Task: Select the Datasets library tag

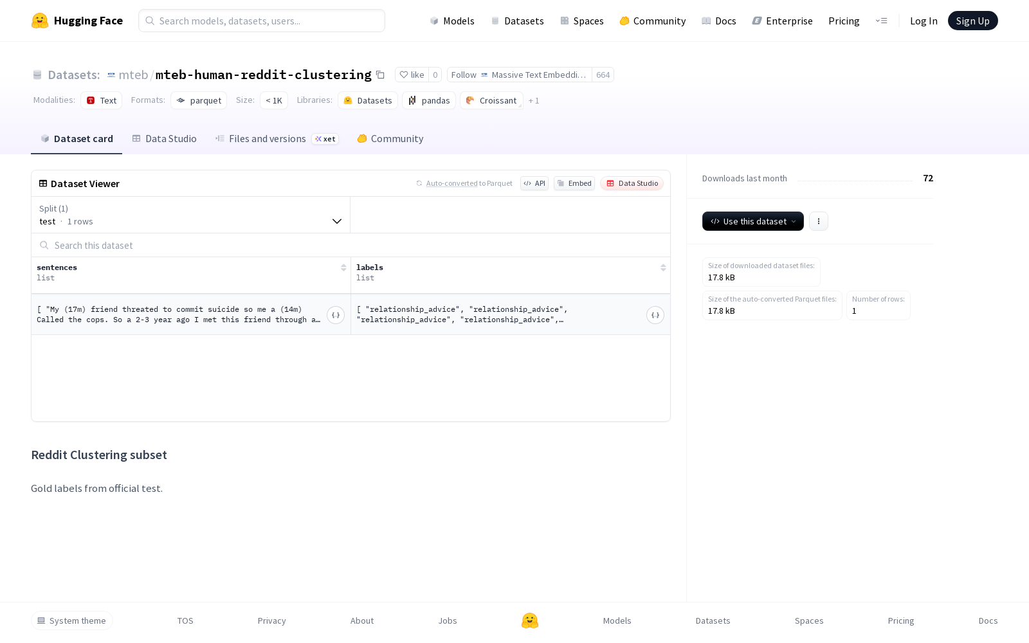Action: [x=368, y=100]
